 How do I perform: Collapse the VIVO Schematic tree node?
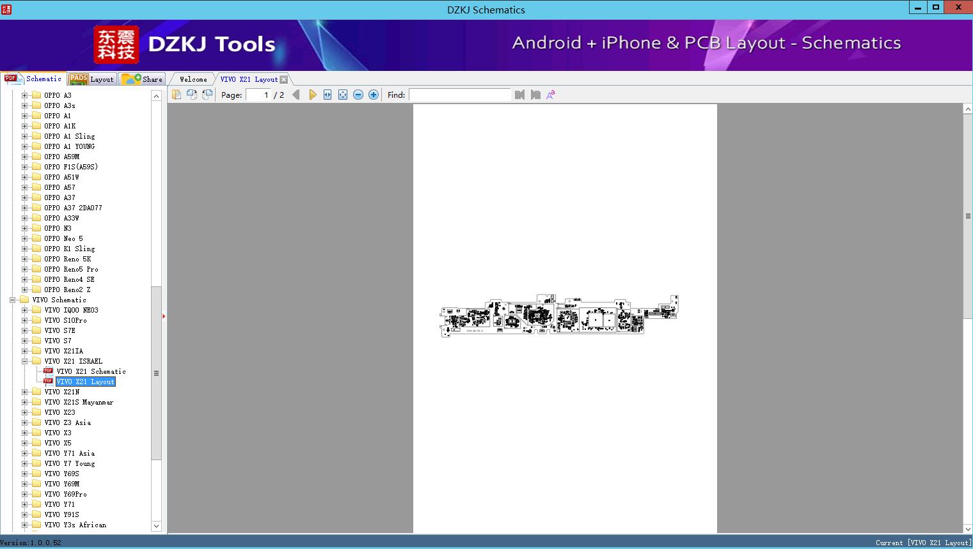click(12, 300)
